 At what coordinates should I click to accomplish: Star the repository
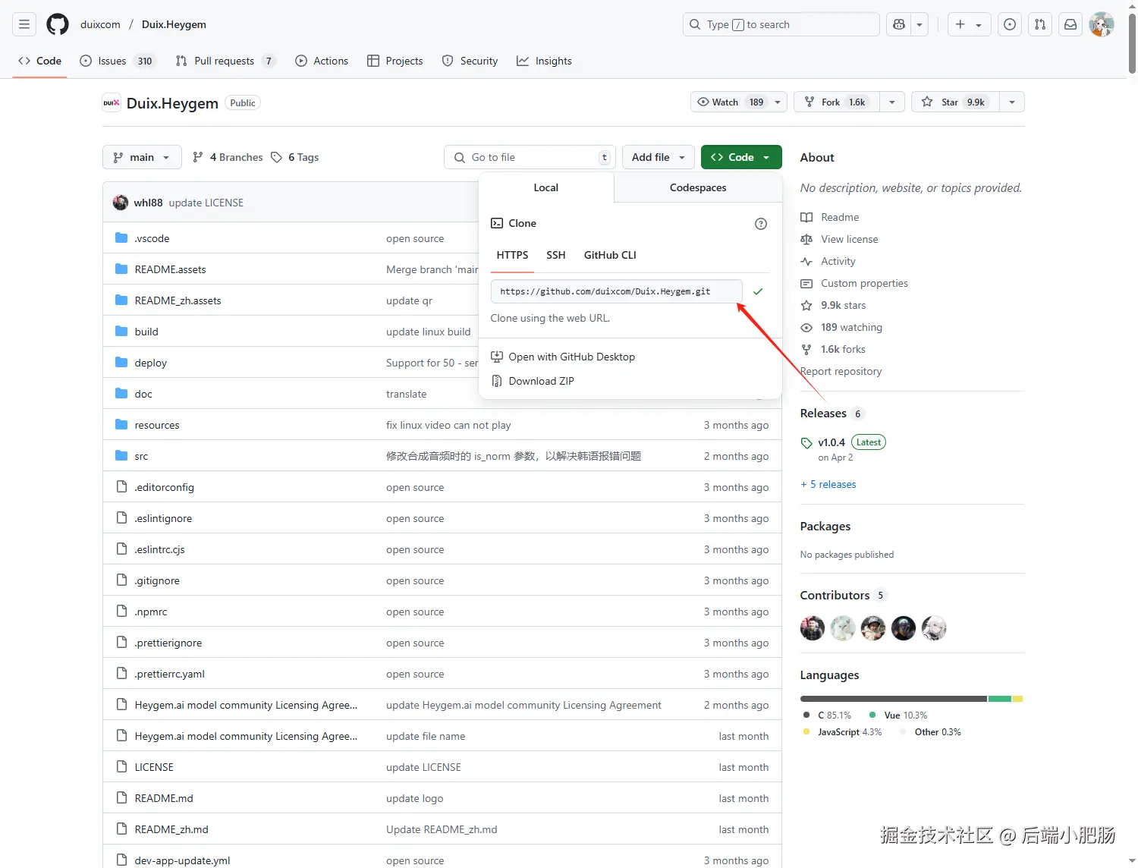(955, 102)
